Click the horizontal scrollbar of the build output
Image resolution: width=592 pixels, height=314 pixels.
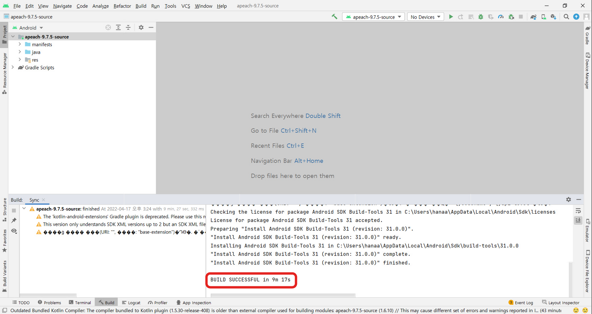(x=282, y=295)
